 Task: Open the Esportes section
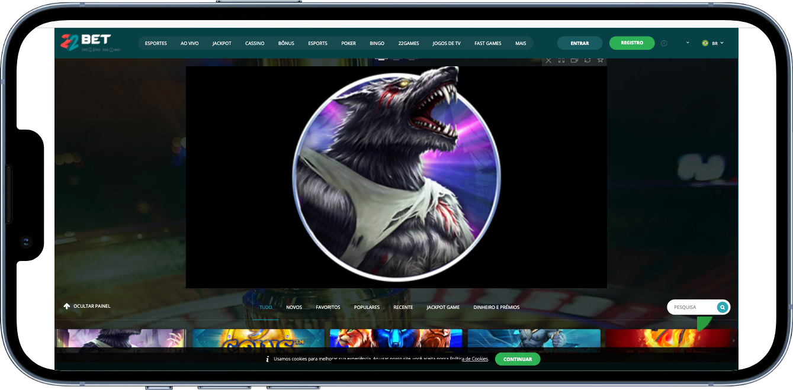156,43
